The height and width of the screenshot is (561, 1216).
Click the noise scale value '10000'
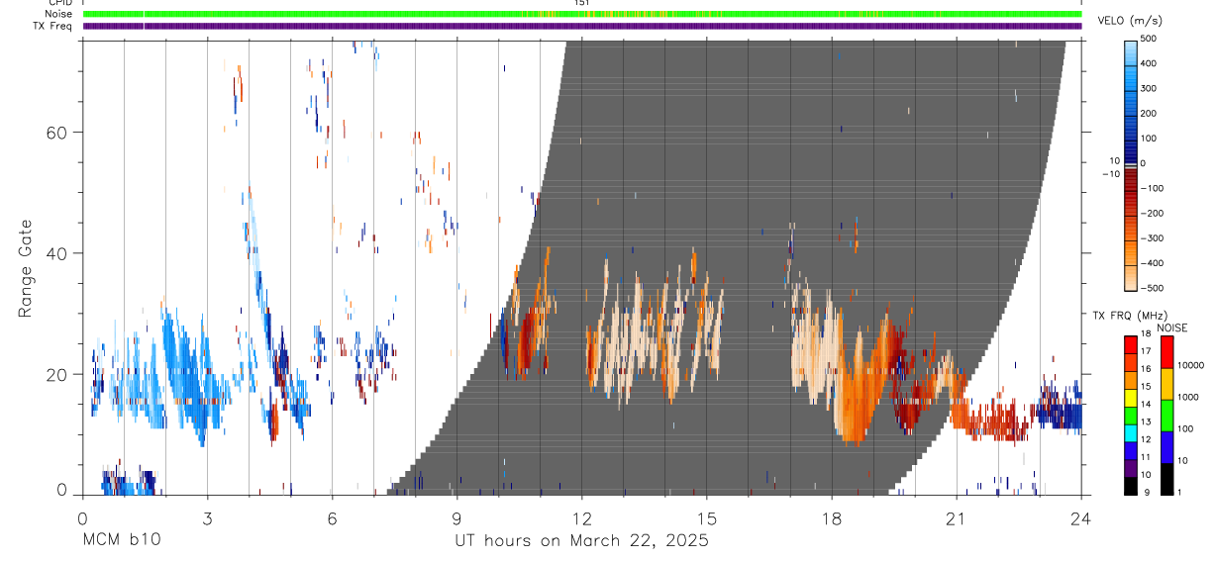point(1191,365)
